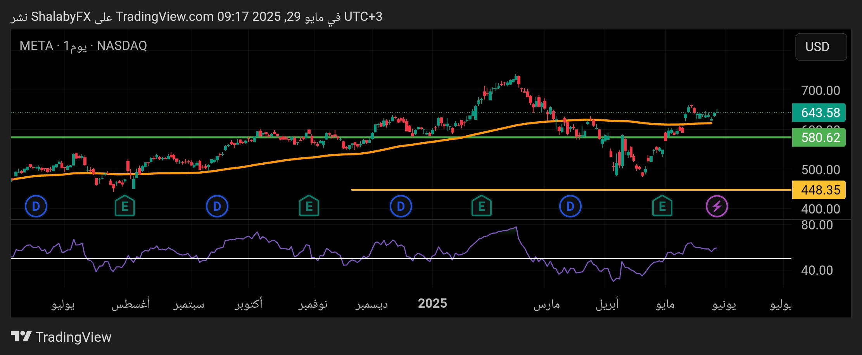This screenshot has width=862, height=355.
Task: Click the 700.00 price axis label
Action: tap(821, 91)
